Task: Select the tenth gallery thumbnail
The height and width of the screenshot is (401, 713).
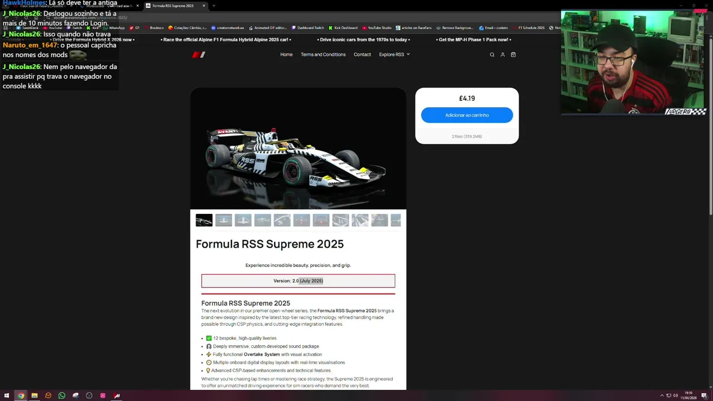Action: click(x=379, y=220)
